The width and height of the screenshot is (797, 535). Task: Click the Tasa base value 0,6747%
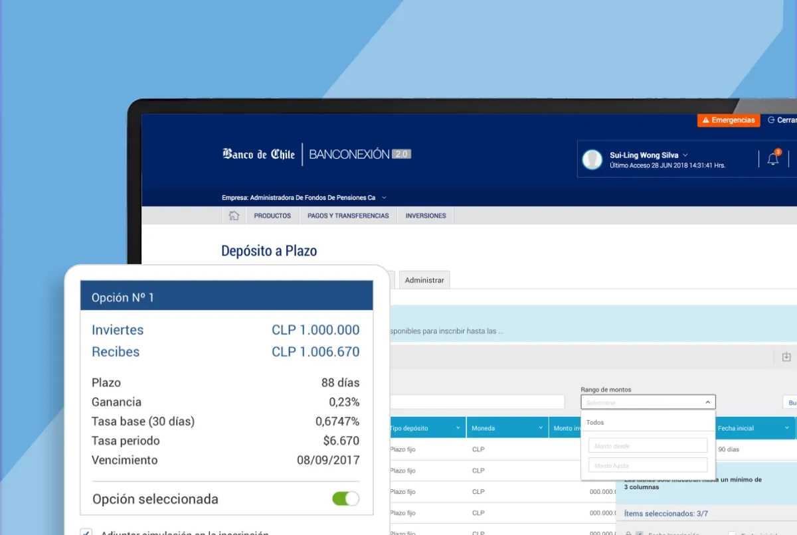tap(337, 421)
